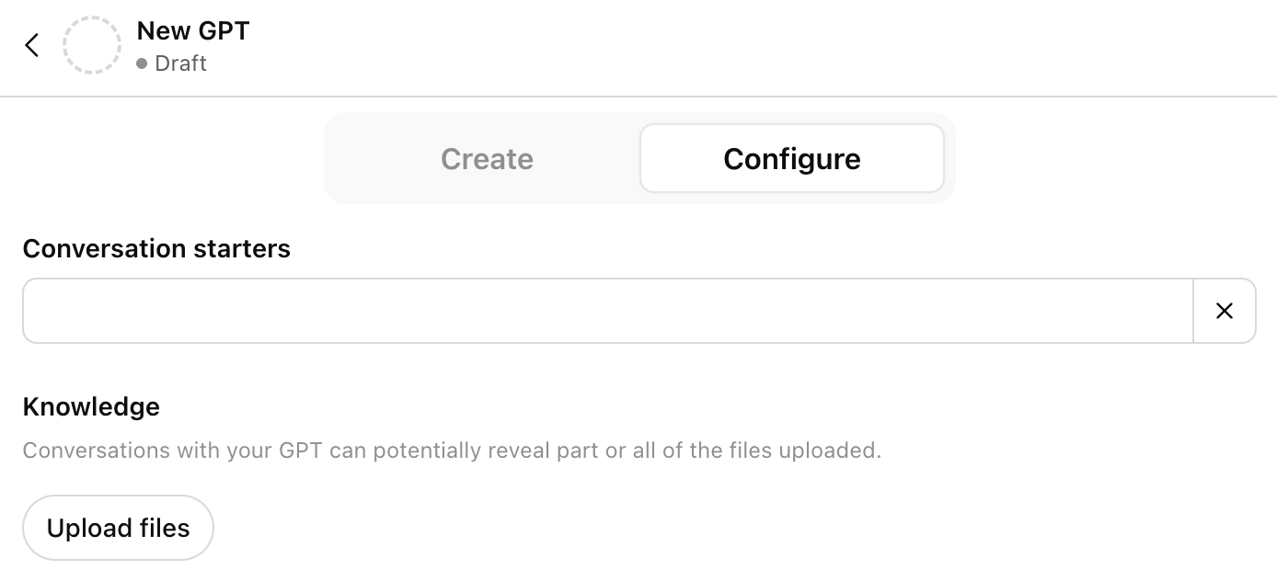Viewport: 1277px width, 581px height.
Task: Click the New GPT title
Action: click(193, 30)
